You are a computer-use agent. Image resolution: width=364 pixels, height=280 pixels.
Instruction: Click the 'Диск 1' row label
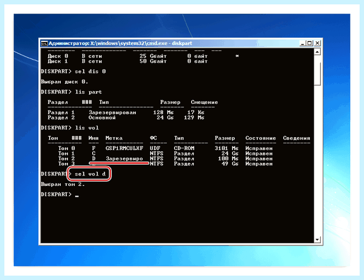[x=58, y=61]
